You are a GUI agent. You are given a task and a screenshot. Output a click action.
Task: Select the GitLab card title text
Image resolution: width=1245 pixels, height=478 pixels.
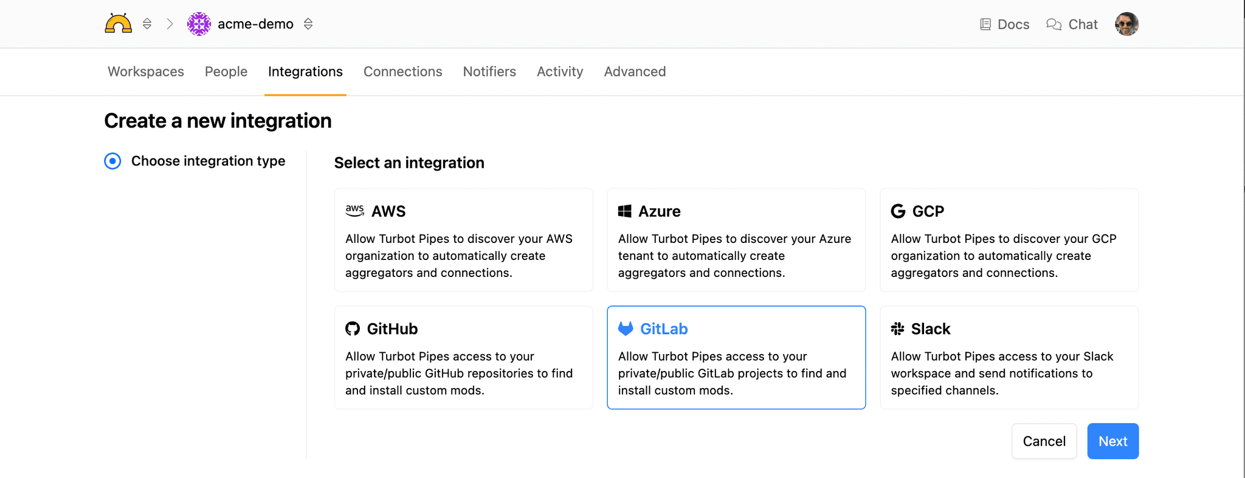664,329
